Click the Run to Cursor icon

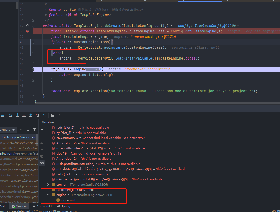click(44, 115)
